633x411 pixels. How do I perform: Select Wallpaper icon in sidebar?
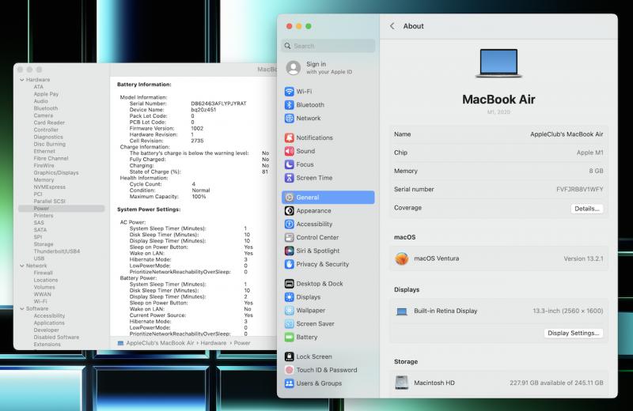pos(289,310)
